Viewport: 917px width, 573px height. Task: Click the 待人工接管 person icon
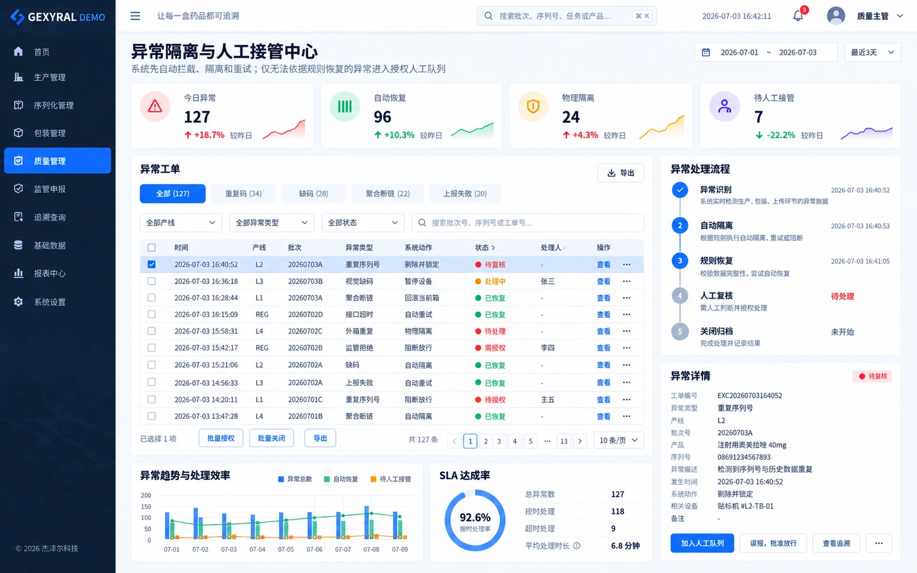pyautogui.click(x=725, y=106)
